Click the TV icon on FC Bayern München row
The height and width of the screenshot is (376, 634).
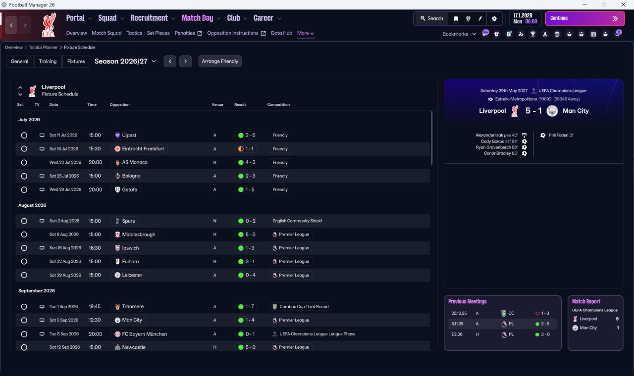[42, 334]
